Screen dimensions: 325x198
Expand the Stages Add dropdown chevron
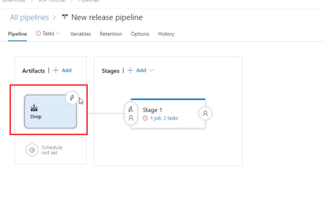tap(151, 70)
